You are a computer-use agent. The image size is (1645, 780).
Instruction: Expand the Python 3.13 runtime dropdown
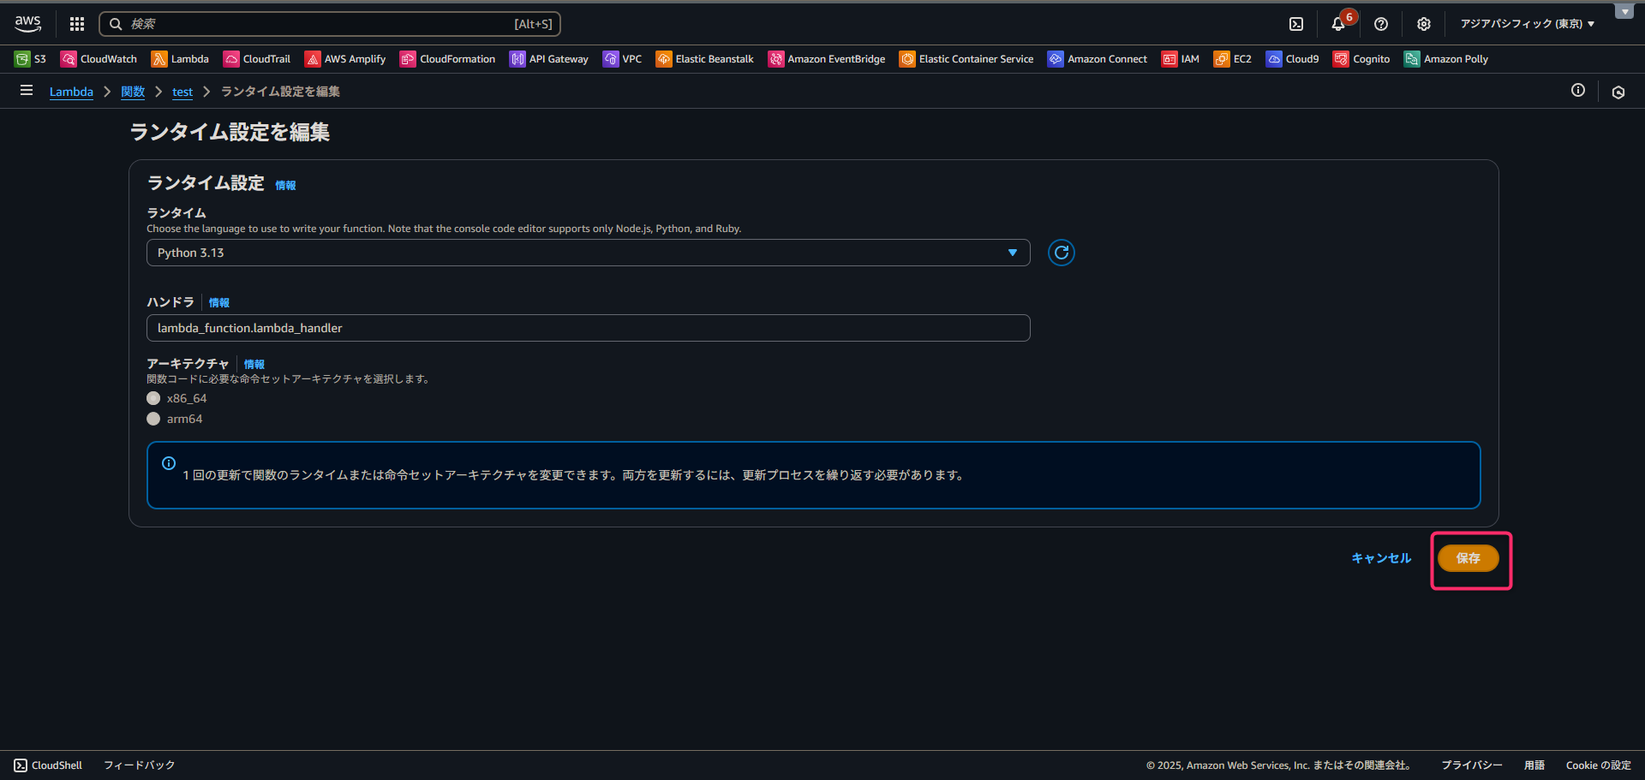click(588, 253)
